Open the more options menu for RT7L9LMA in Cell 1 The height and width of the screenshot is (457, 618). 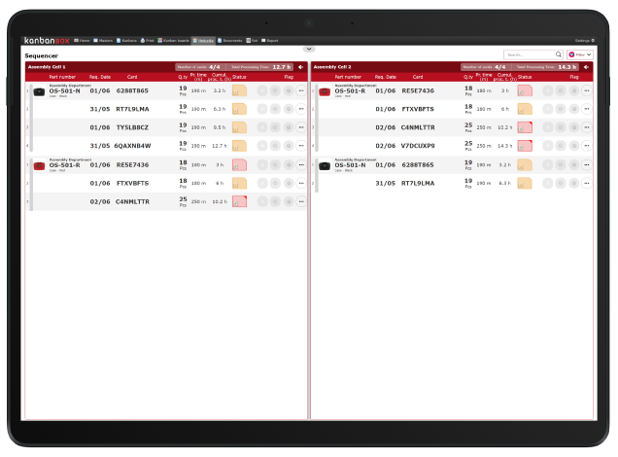[300, 109]
